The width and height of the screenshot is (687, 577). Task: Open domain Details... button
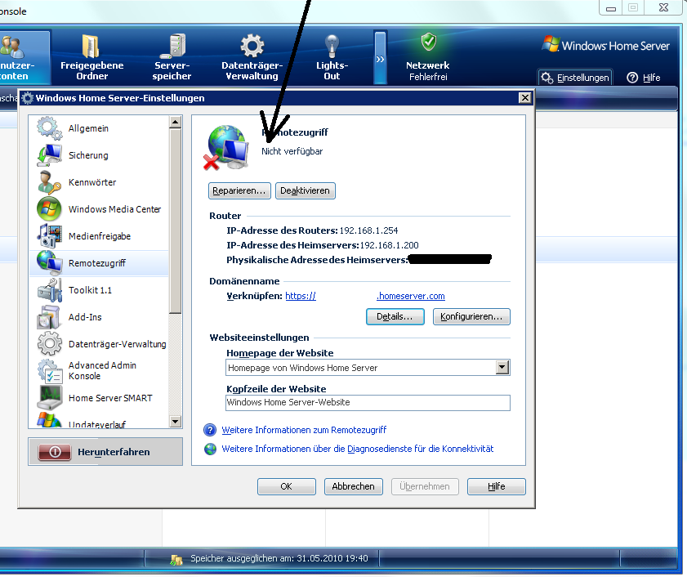tap(395, 316)
